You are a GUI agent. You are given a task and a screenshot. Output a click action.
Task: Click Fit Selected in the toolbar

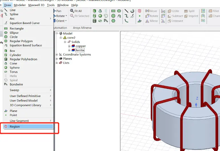click(x=80, y=16)
